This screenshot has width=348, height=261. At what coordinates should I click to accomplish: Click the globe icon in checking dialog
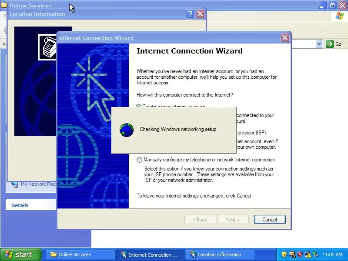(x=127, y=130)
